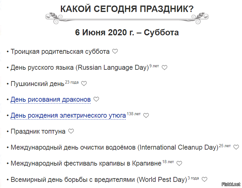
Task: Favorite World Pest Day with heart
Action: (x=204, y=179)
